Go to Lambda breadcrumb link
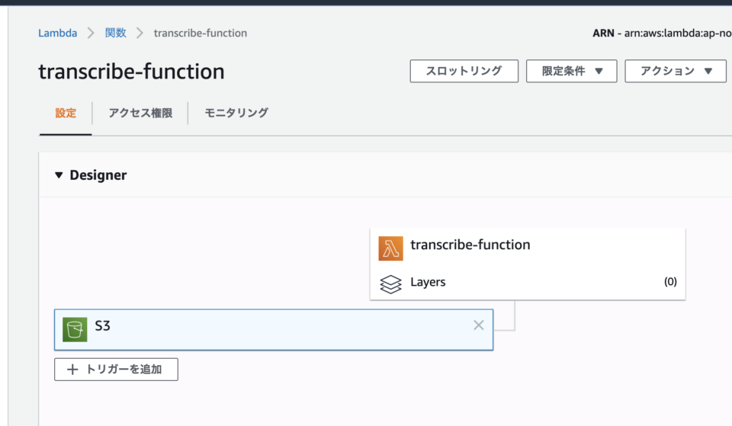Viewport: 732px width, 426px height. pyautogui.click(x=57, y=33)
